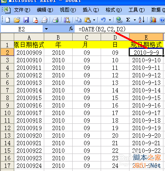Select column D header
This screenshot has width=165, height=171.
[115, 37]
